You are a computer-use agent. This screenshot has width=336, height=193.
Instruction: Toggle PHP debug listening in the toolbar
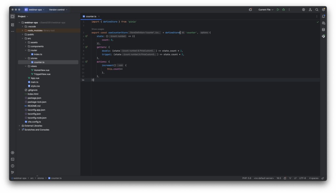pyautogui.click(x=250, y=10)
